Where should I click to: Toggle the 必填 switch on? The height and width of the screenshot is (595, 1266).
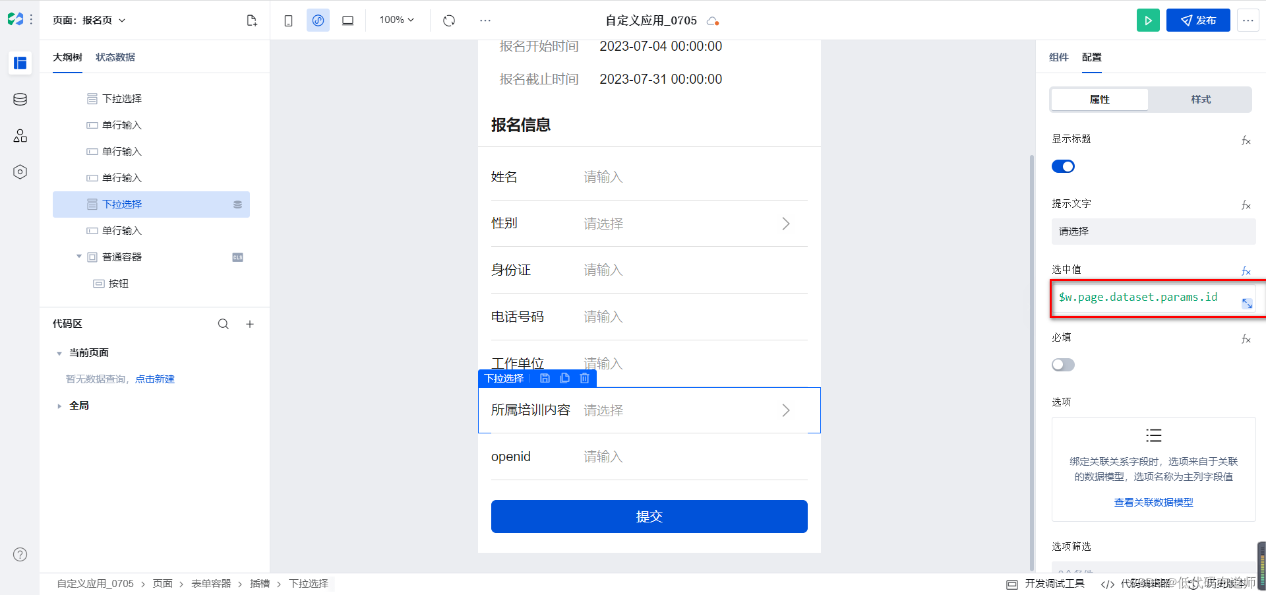pos(1063,365)
